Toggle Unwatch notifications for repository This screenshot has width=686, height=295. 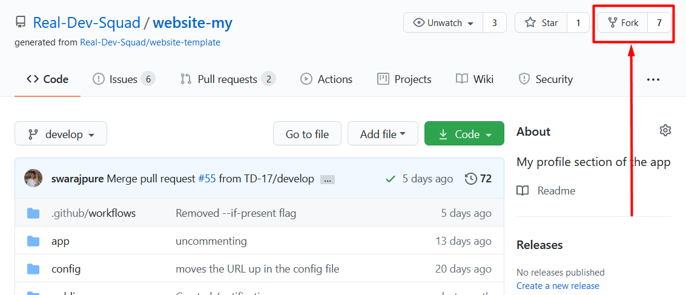(443, 23)
